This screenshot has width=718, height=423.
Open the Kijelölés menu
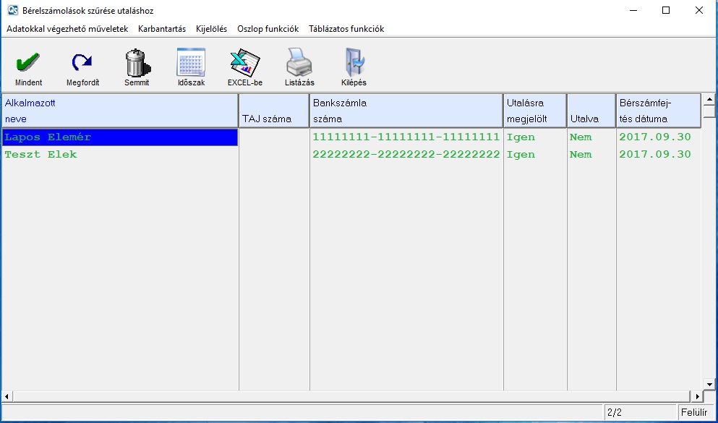(x=211, y=29)
